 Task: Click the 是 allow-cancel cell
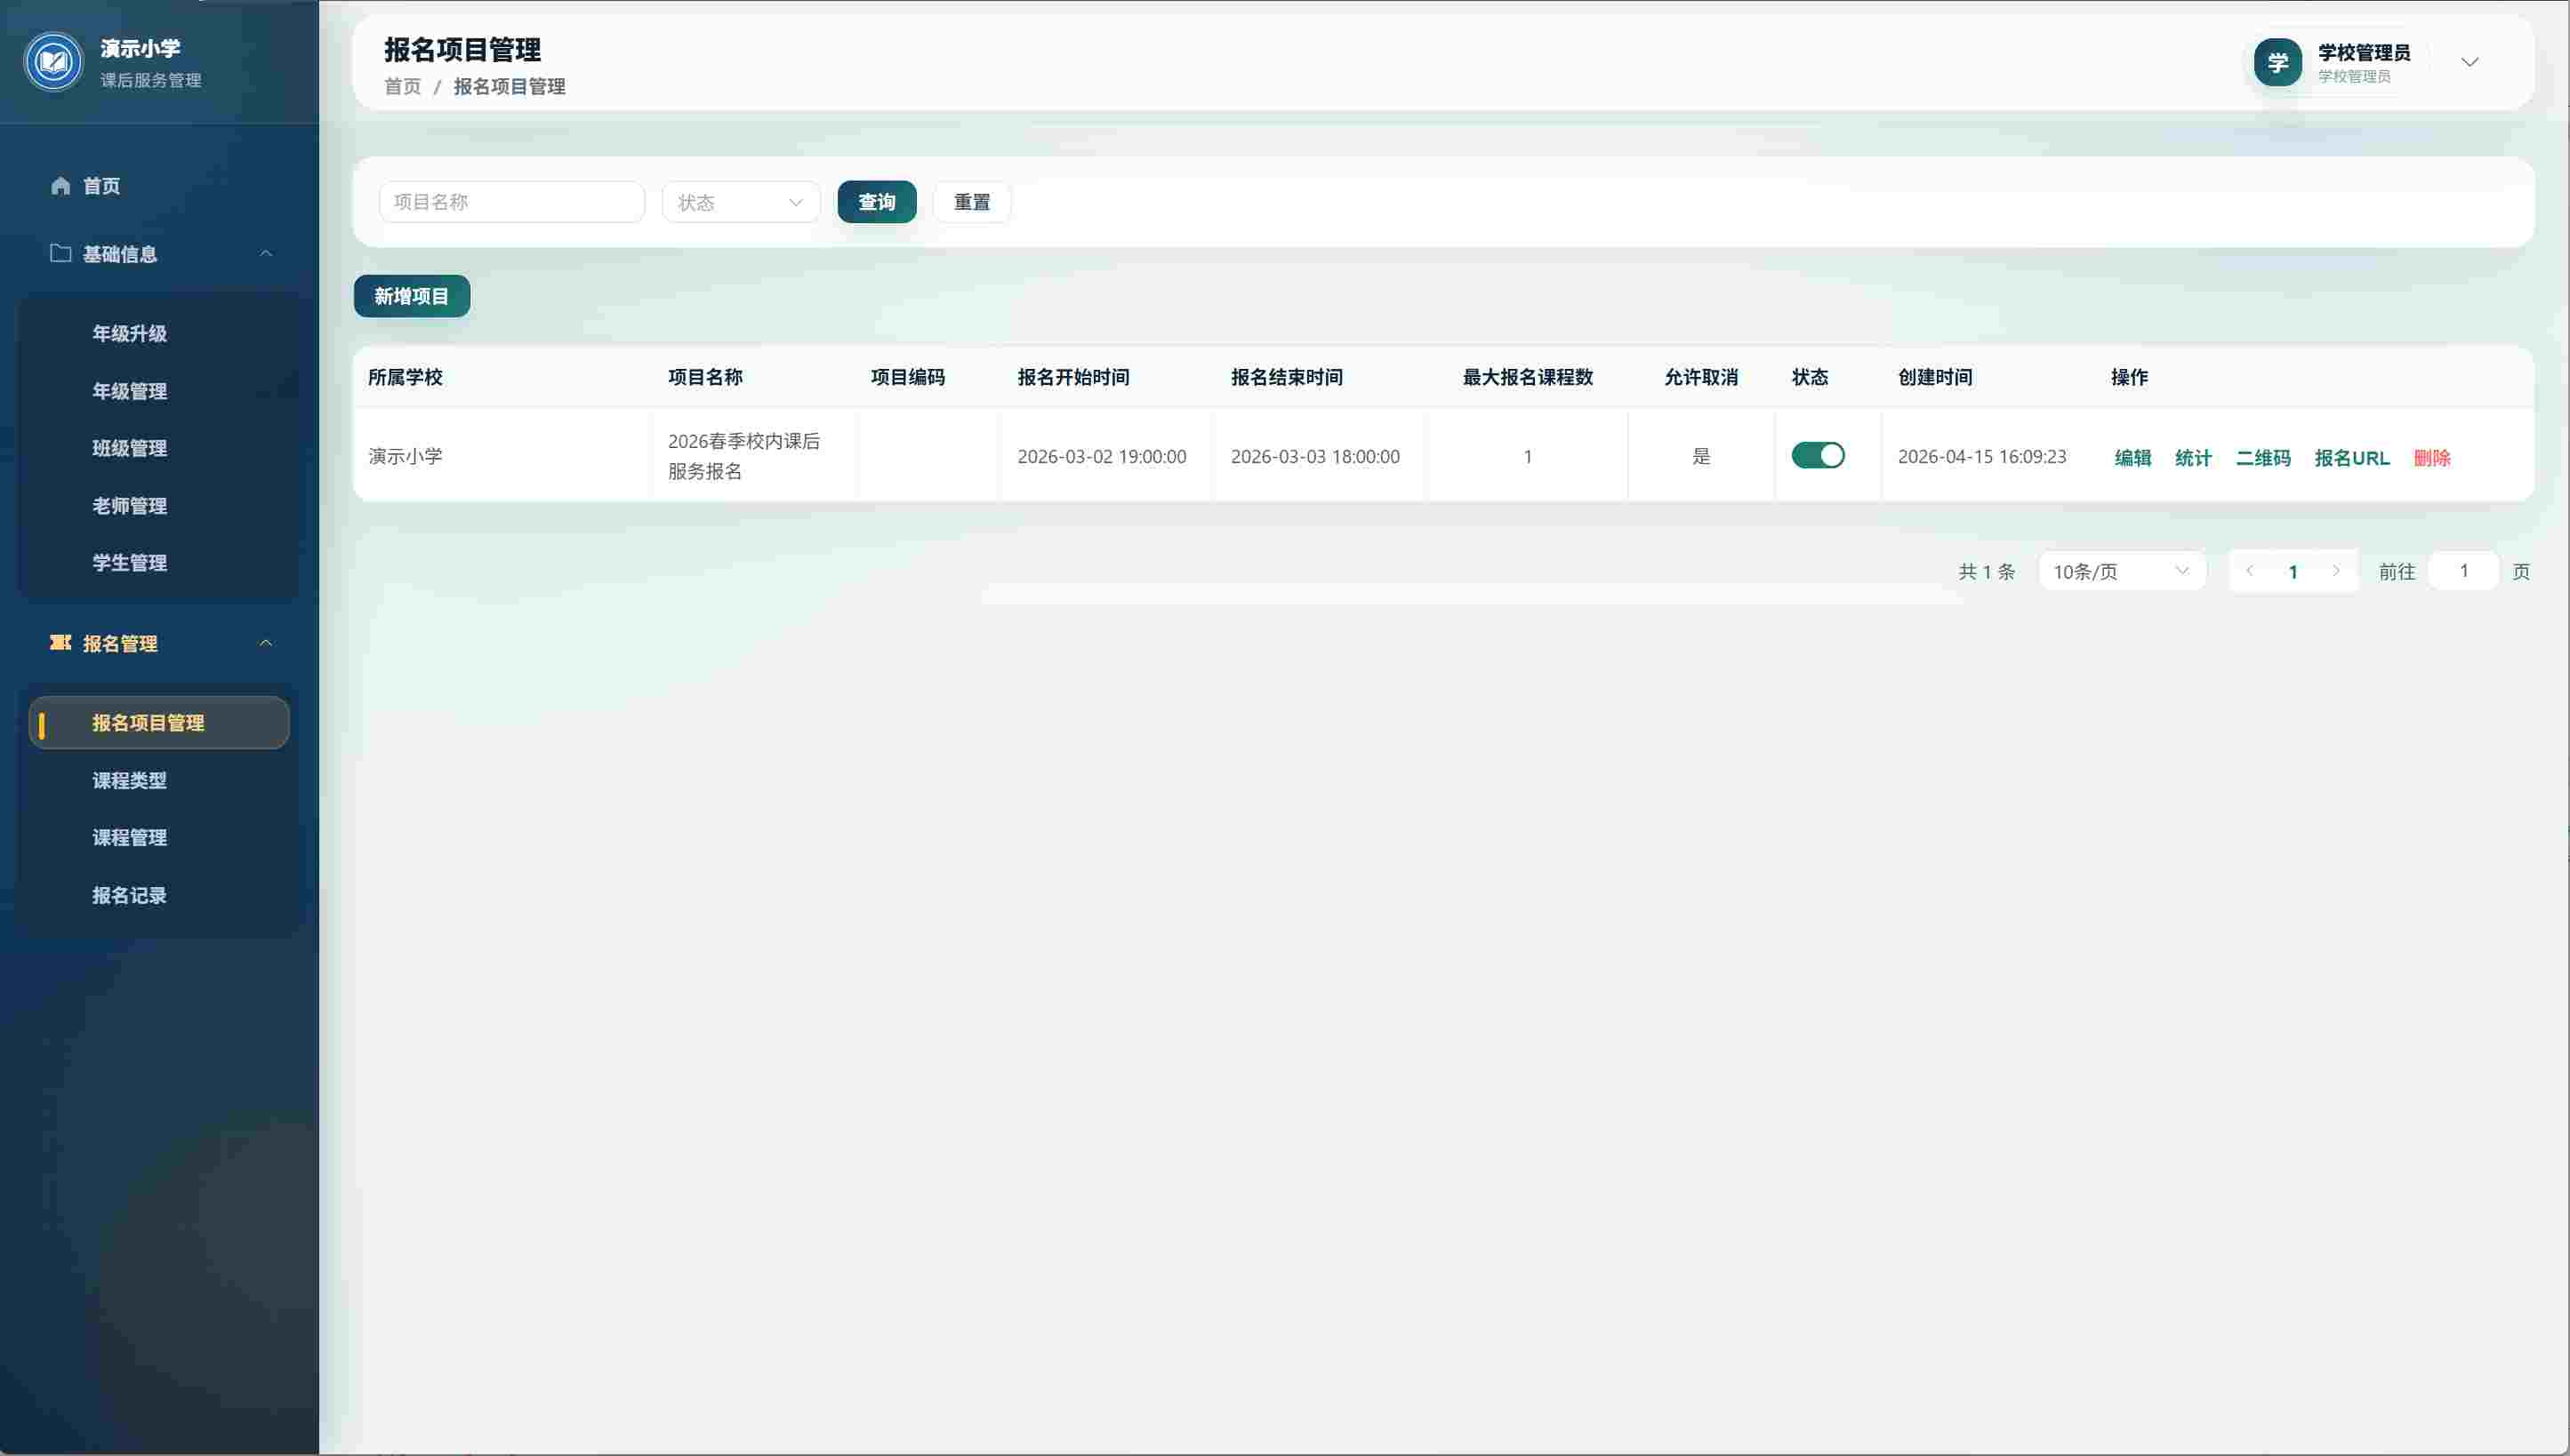pyautogui.click(x=1700, y=456)
